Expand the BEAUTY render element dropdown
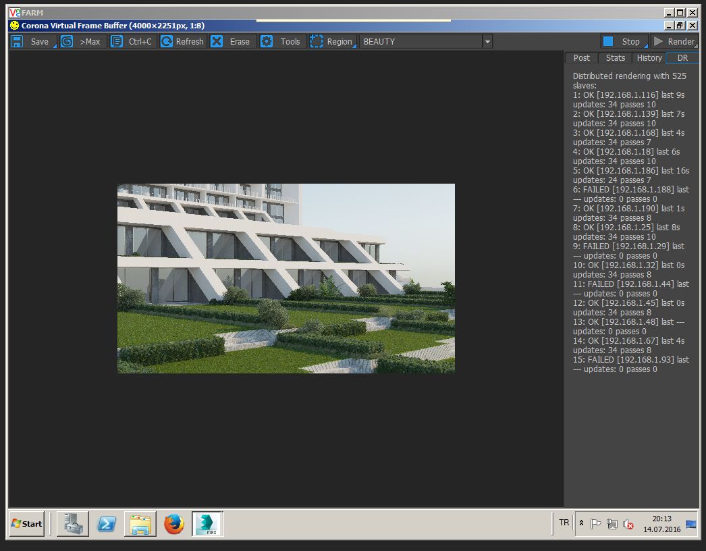 487,42
